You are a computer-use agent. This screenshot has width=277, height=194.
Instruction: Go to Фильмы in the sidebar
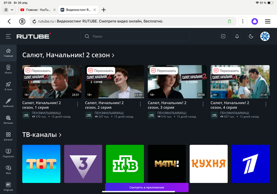tap(8, 120)
